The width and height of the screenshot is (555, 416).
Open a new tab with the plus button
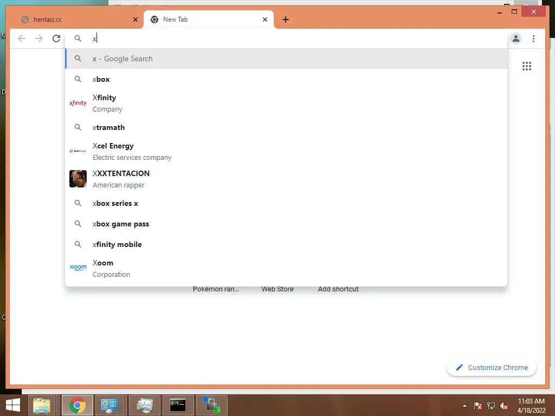point(286,19)
